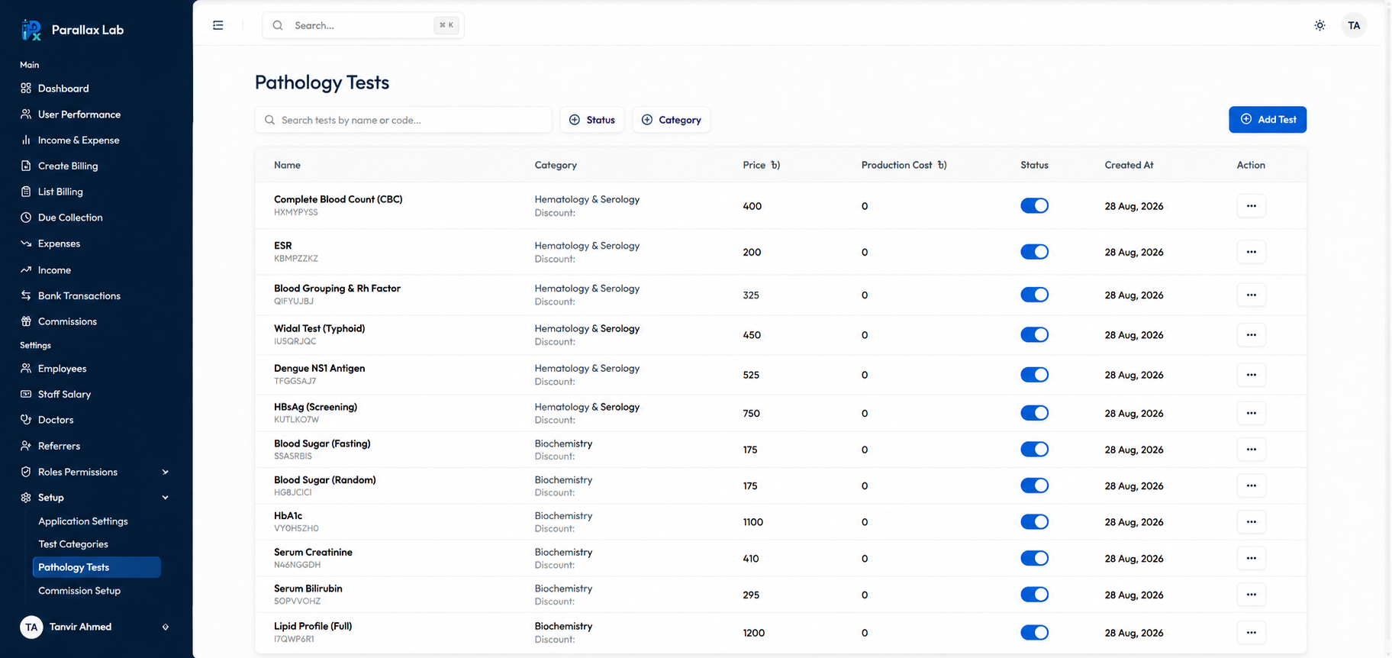Toggle Dengue NS1 Antigen status switch

tap(1034, 375)
